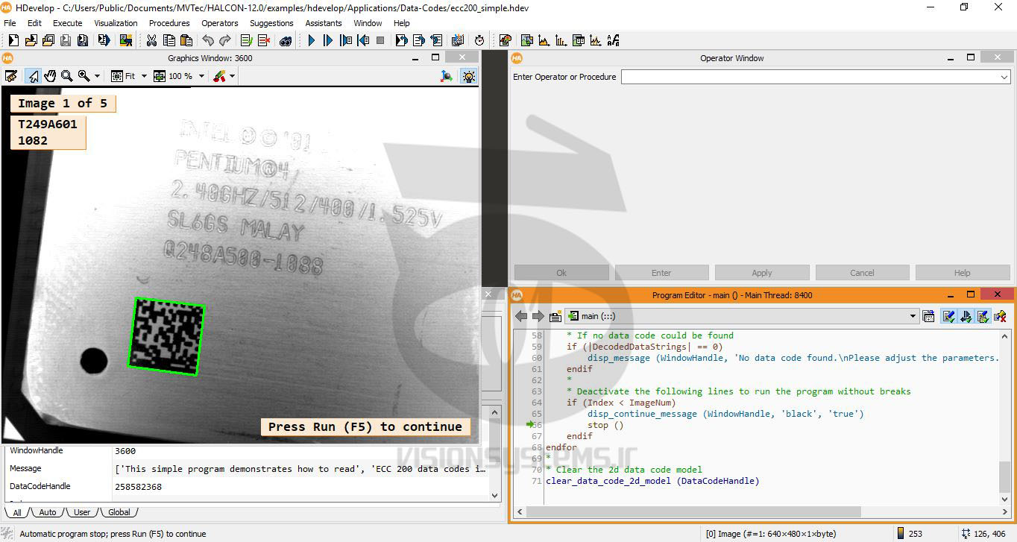Select the magnifier zoom tool in Graphics Window

(67, 76)
